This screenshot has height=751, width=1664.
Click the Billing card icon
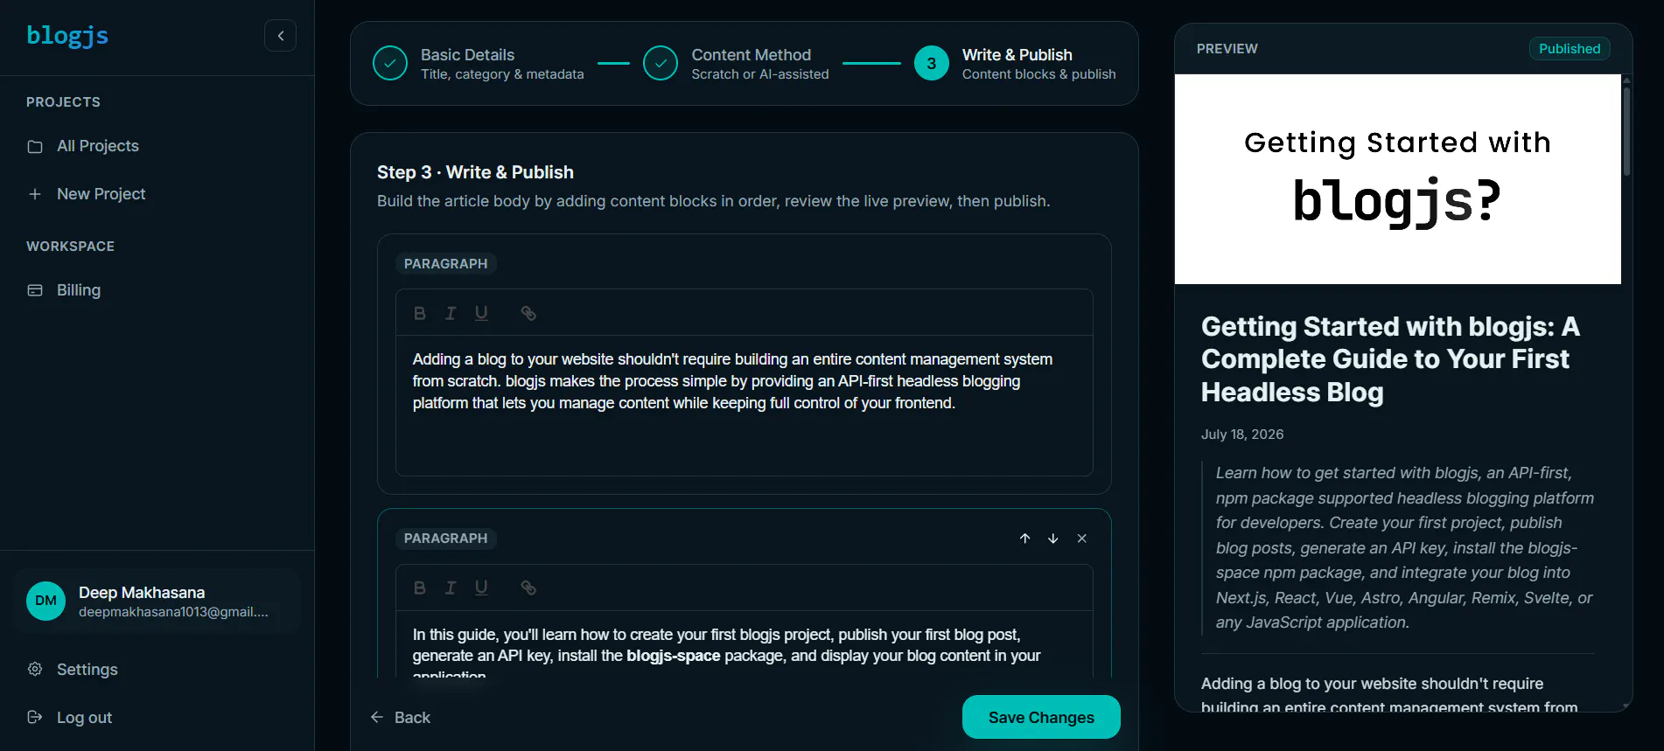coord(35,290)
